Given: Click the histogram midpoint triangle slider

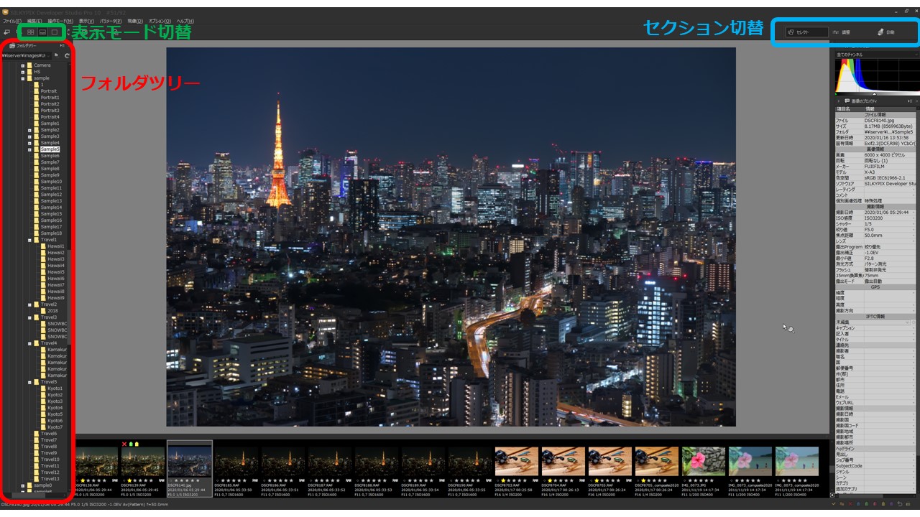Looking at the screenshot, I should pyautogui.click(x=875, y=94).
